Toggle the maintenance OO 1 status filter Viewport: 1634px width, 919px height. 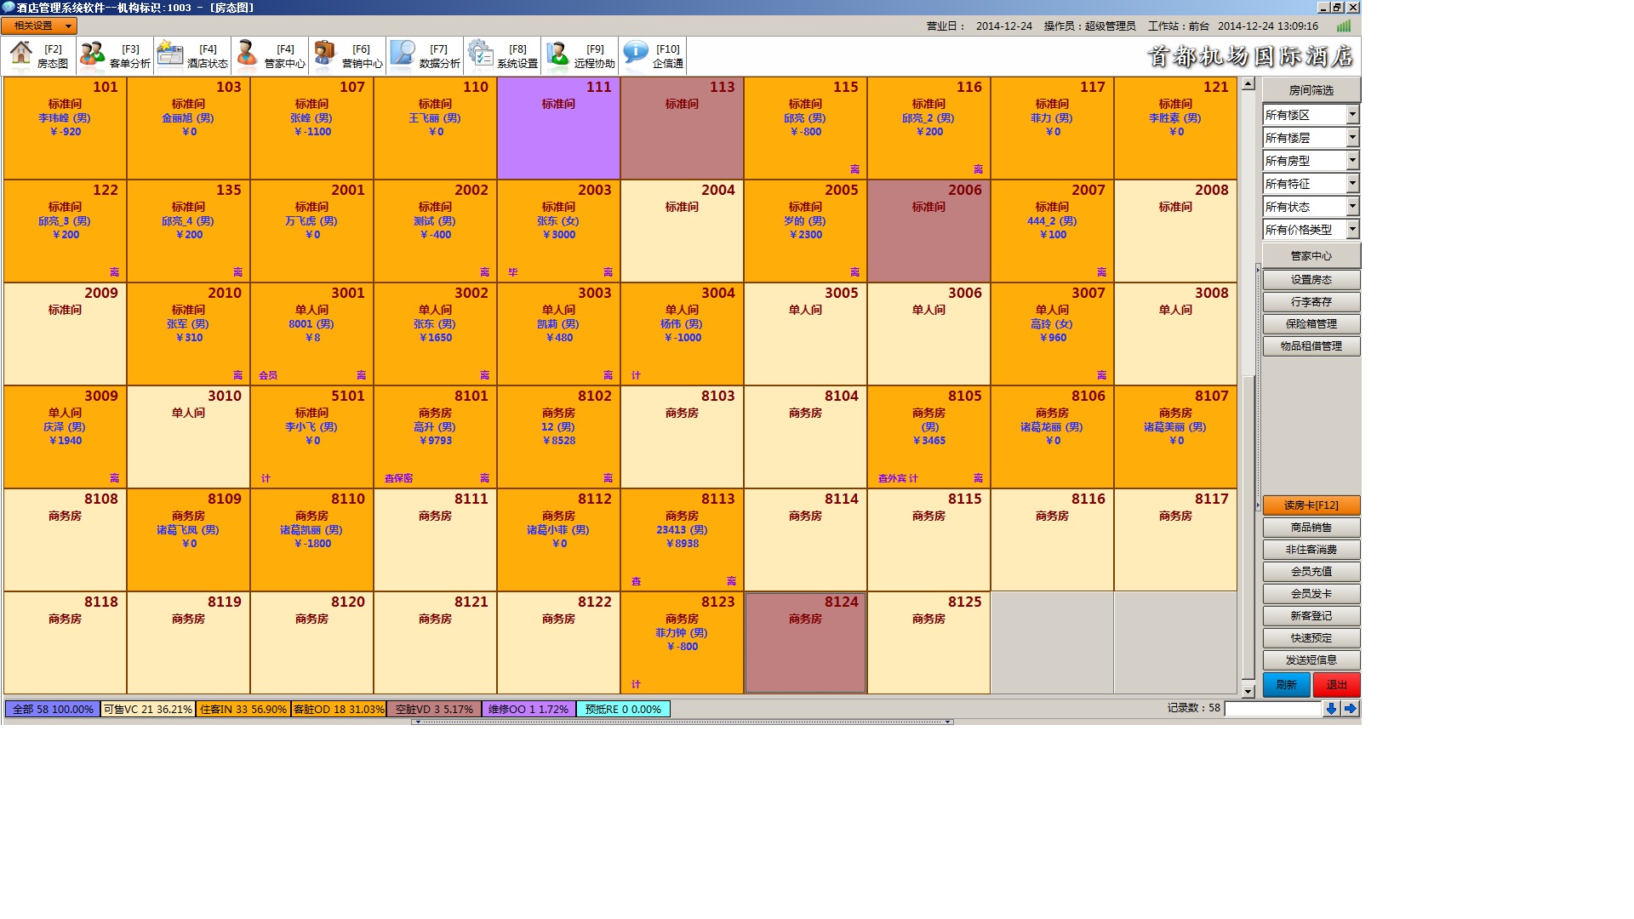point(528,709)
